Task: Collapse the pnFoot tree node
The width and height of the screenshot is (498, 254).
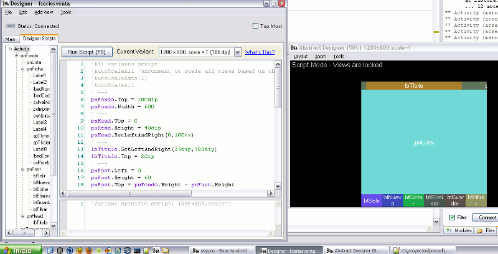Action: click(x=22, y=169)
